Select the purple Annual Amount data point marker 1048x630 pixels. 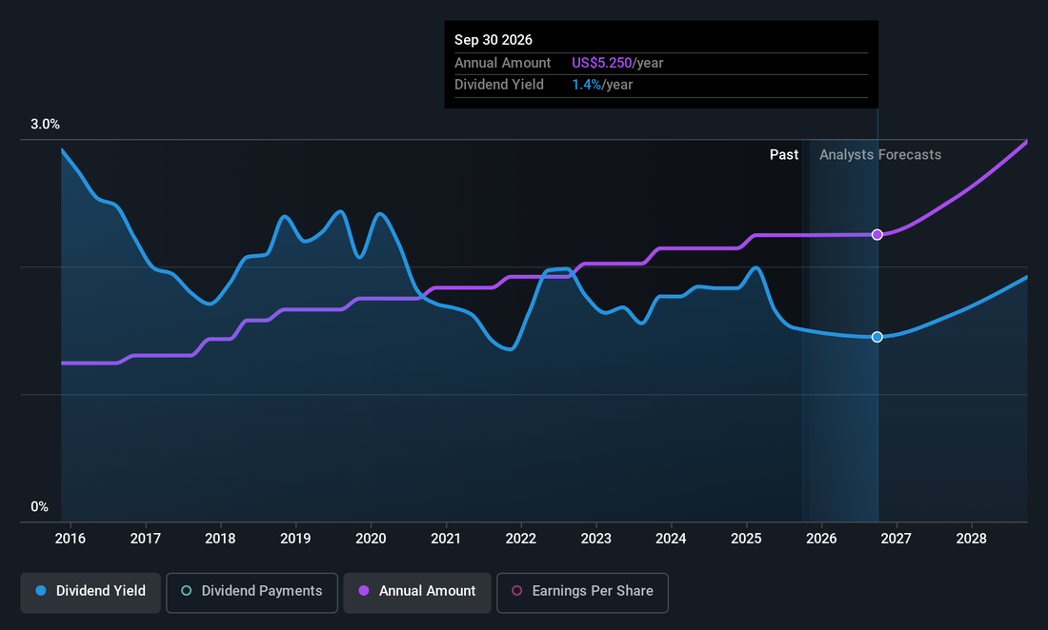pyautogui.click(x=877, y=234)
